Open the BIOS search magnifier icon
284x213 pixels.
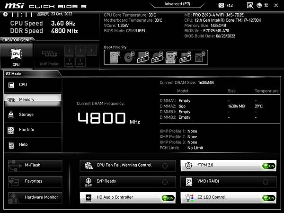(x=250, y=5)
